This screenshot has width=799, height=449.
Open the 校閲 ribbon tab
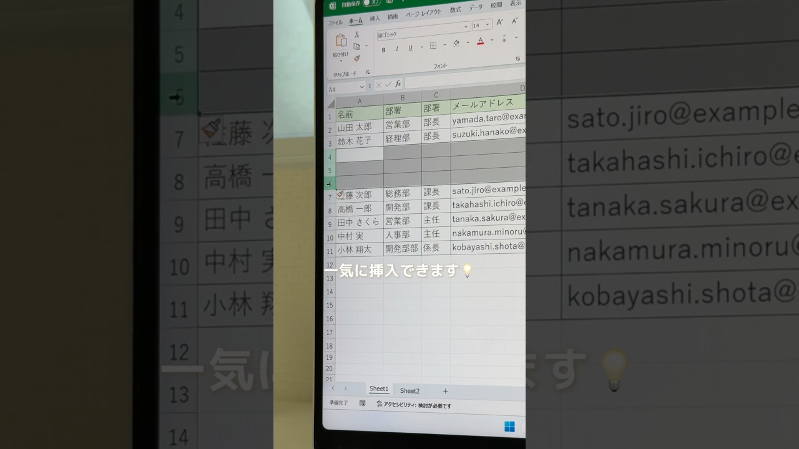[496, 5]
